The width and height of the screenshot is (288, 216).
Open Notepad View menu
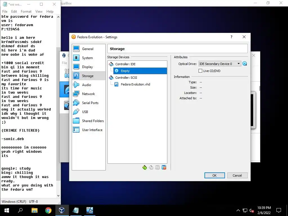click(39, 11)
